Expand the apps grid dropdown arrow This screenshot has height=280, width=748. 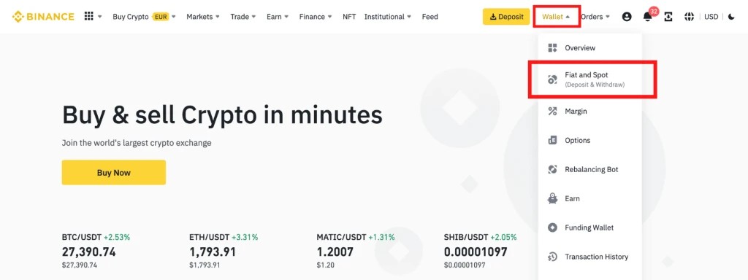(x=99, y=17)
